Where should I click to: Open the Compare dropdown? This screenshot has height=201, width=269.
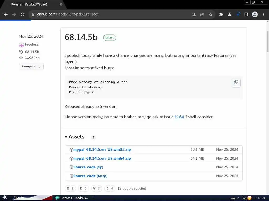click(31, 66)
